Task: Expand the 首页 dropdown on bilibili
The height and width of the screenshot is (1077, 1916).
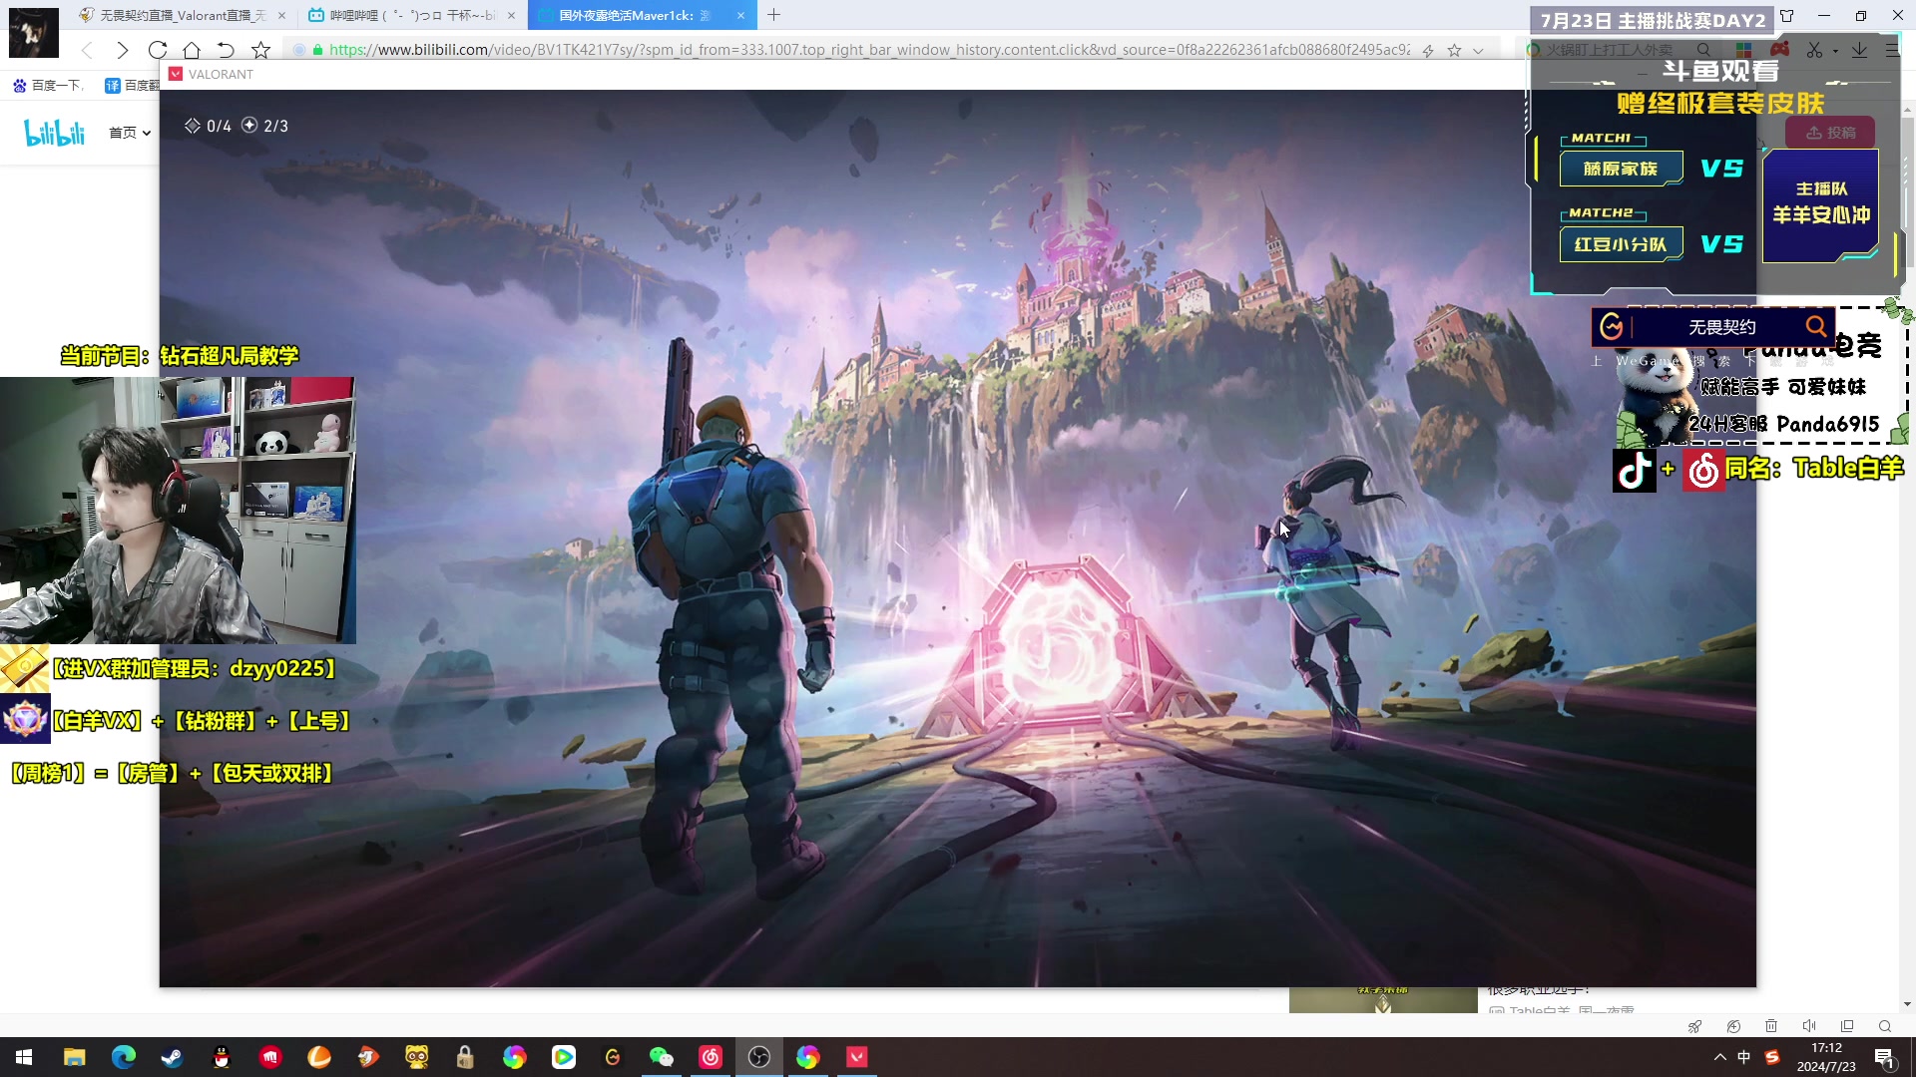Action: click(130, 133)
